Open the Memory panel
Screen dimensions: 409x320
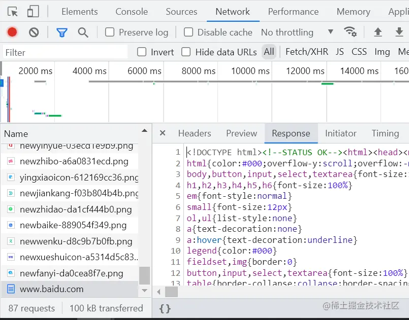tap(354, 12)
